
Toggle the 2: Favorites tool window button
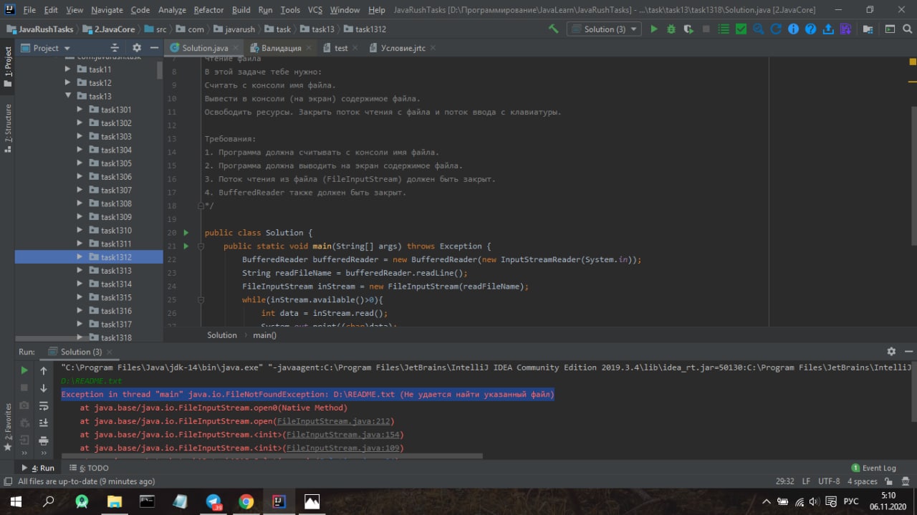coord(8,427)
